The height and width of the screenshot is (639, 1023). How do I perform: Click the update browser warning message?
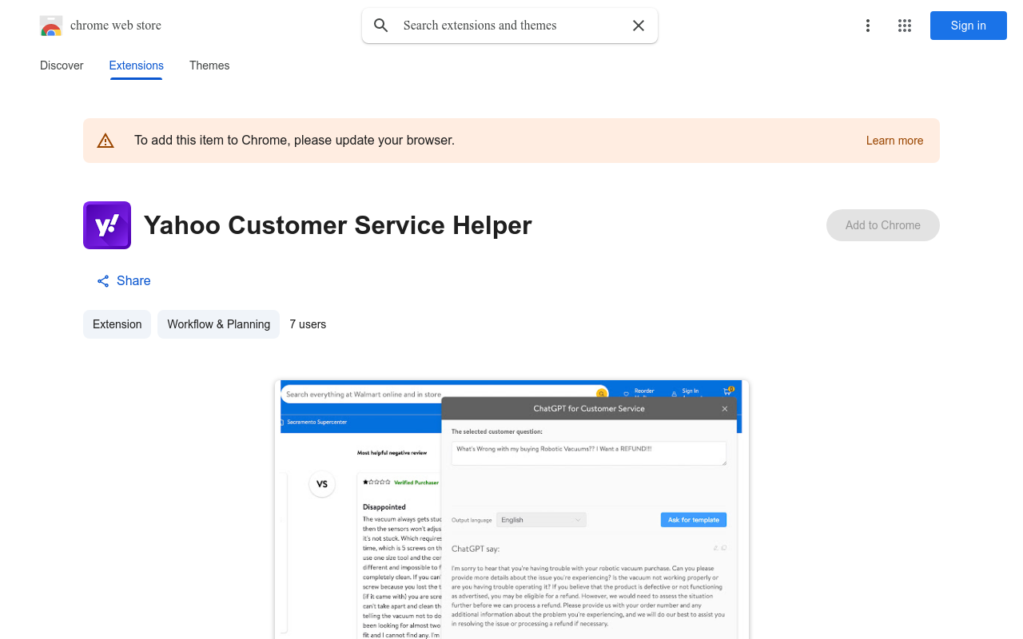tap(294, 141)
